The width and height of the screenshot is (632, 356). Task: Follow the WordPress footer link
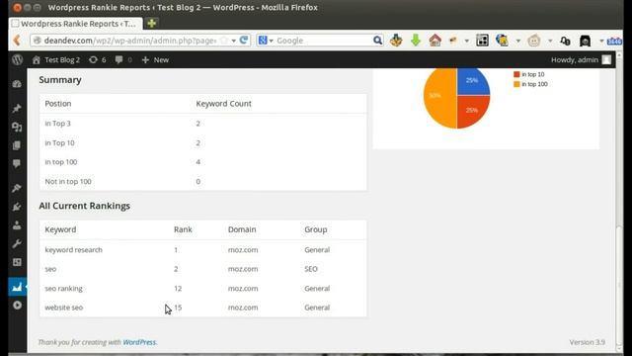[x=139, y=342]
